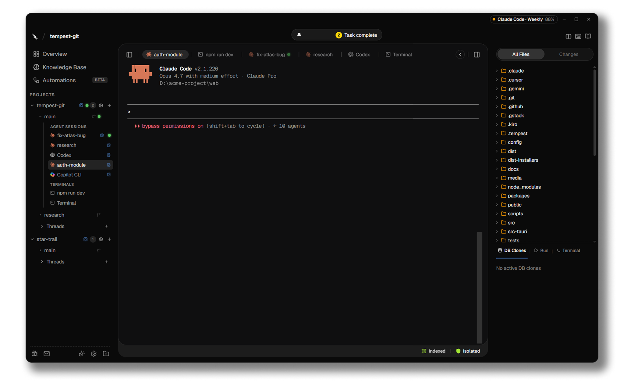The width and height of the screenshot is (624, 381).
Task: Click the notification bell icon
Action: pyautogui.click(x=299, y=35)
